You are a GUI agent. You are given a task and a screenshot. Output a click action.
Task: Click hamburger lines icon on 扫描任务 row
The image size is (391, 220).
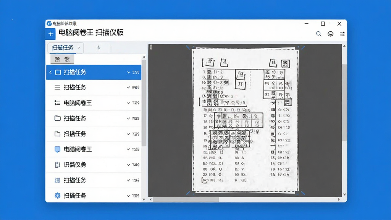(57, 87)
